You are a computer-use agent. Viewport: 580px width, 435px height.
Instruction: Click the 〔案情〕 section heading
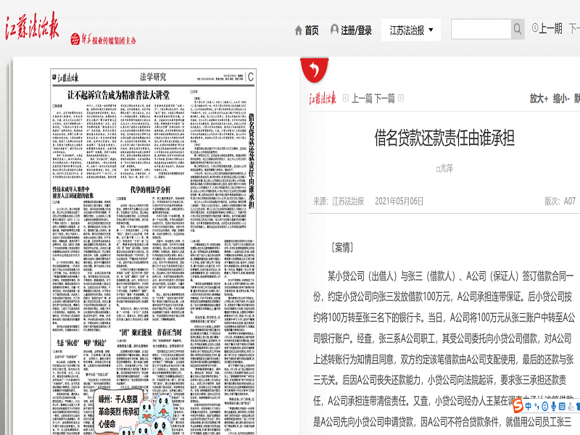[342, 247]
